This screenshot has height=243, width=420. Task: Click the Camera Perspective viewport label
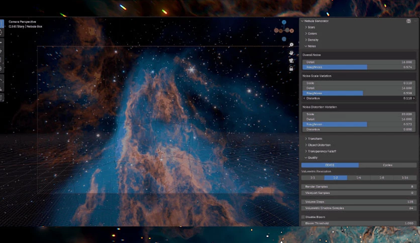(x=22, y=22)
